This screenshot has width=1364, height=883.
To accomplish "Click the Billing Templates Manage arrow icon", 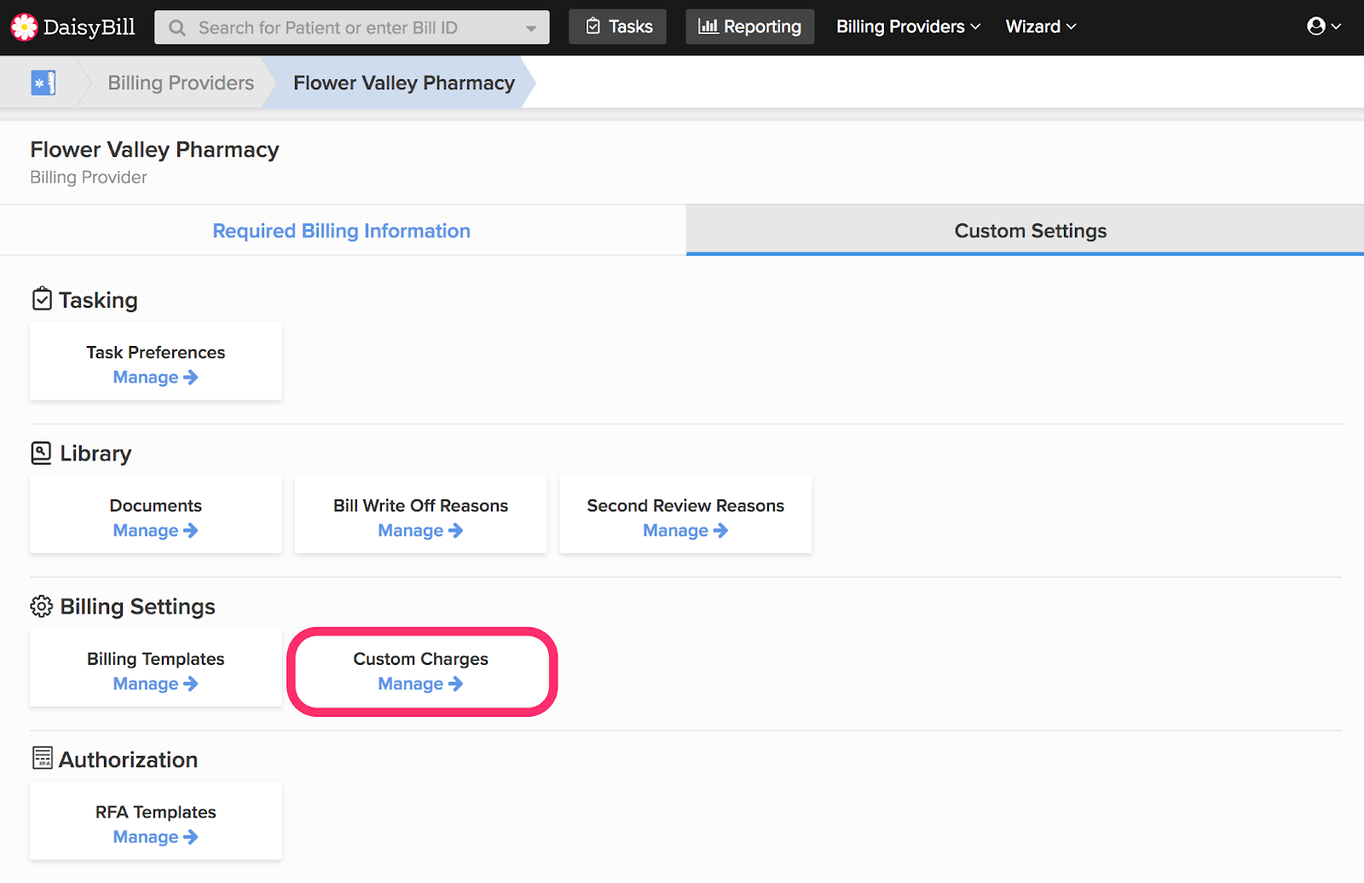I will [191, 684].
